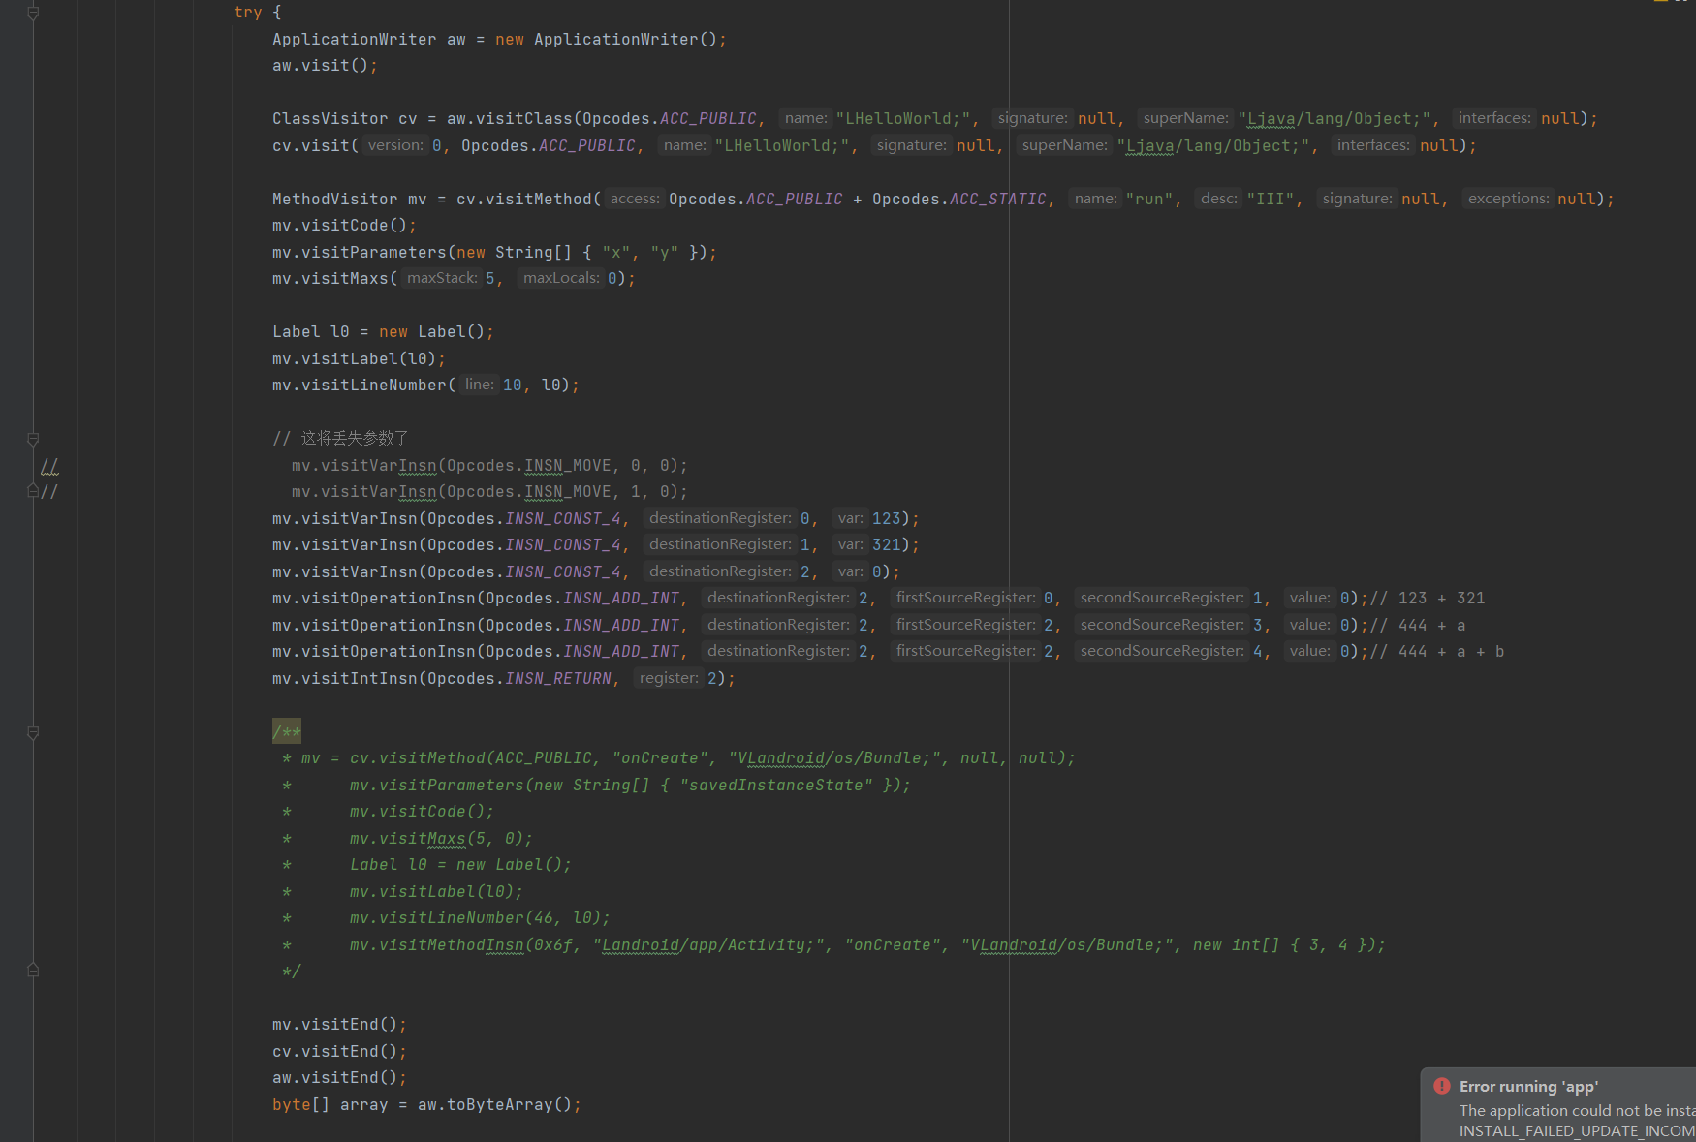Click the trailing comment "// 123 + 321"
Viewport: 1696px width, 1142px height.
(x=1428, y=598)
